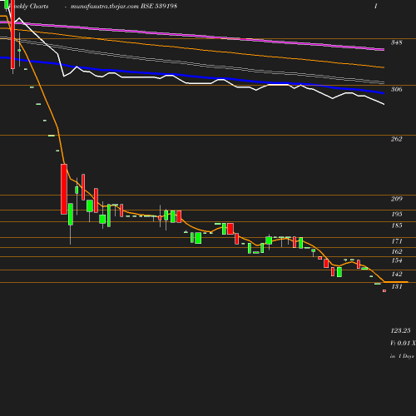Screen dimensions: 416x416
Task: Click the munafasutra.tbrjar.com BSE 539198 title
Action: tap(124, 6)
